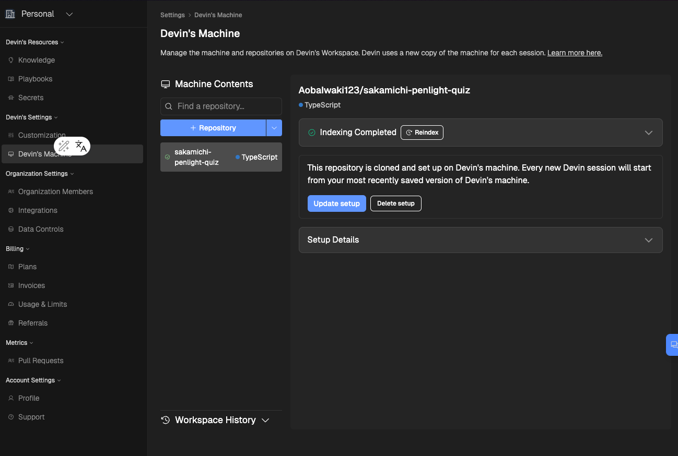Click the Support help icon

tap(11, 417)
